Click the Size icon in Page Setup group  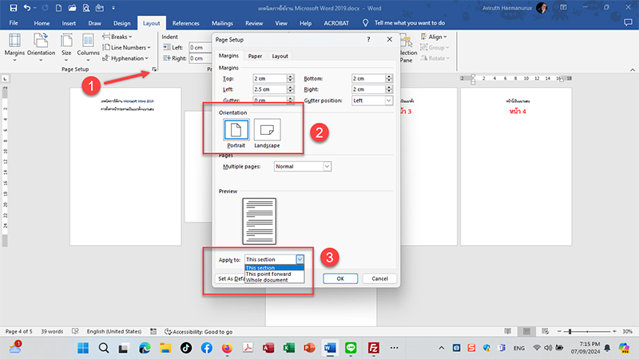[66, 45]
